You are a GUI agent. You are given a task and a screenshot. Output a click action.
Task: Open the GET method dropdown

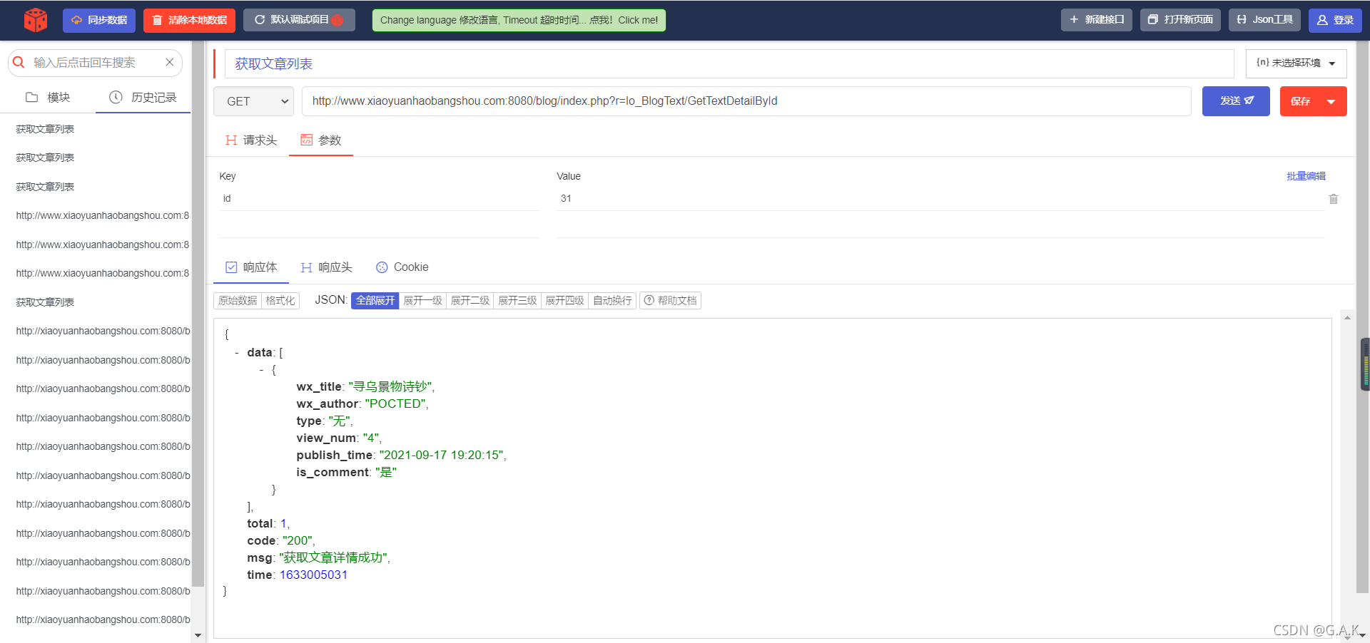(x=253, y=101)
